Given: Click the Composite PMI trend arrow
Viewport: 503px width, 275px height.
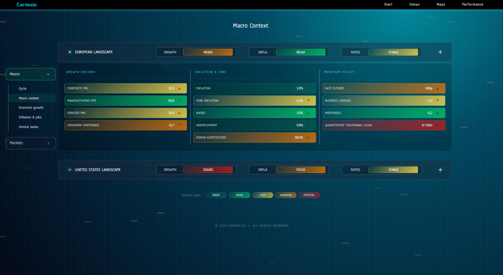Looking at the screenshot, I should (x=179, y=88).
